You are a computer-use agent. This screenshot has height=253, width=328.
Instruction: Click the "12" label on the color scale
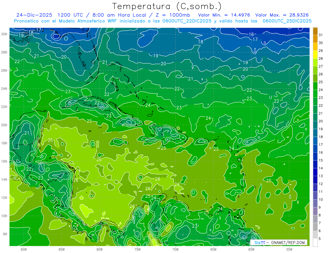pos(321,184)
